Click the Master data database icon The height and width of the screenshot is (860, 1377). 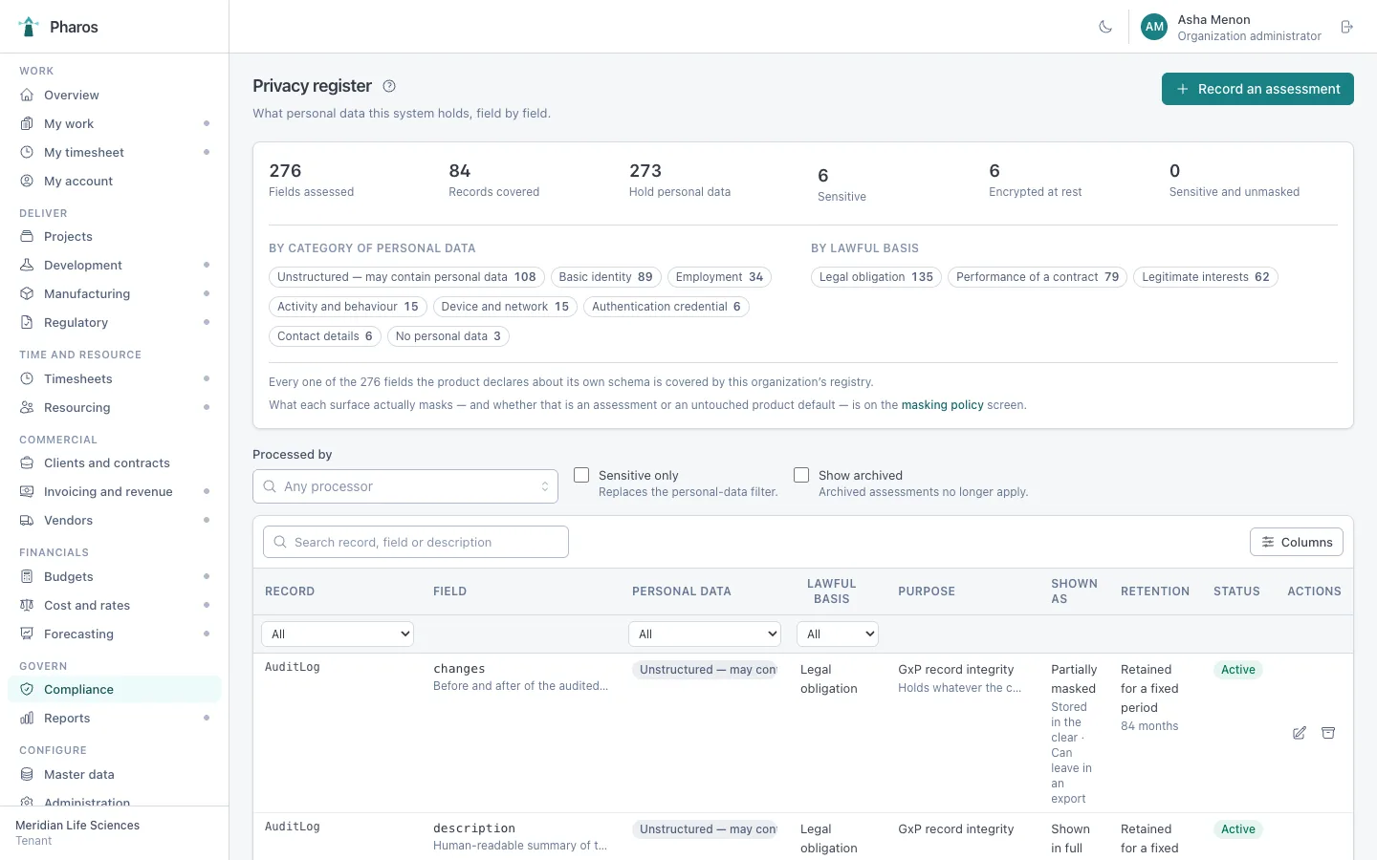[27, 774]
